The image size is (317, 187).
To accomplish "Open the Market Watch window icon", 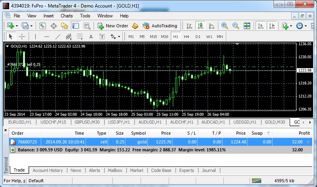I will coord(42,26).
